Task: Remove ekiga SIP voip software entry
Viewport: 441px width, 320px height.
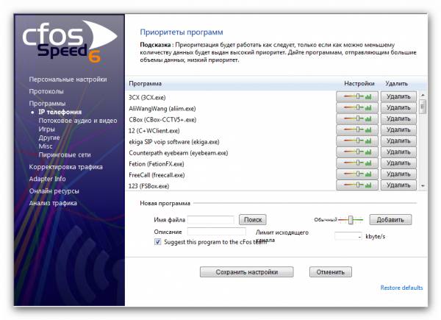Action: click(398, 141)
